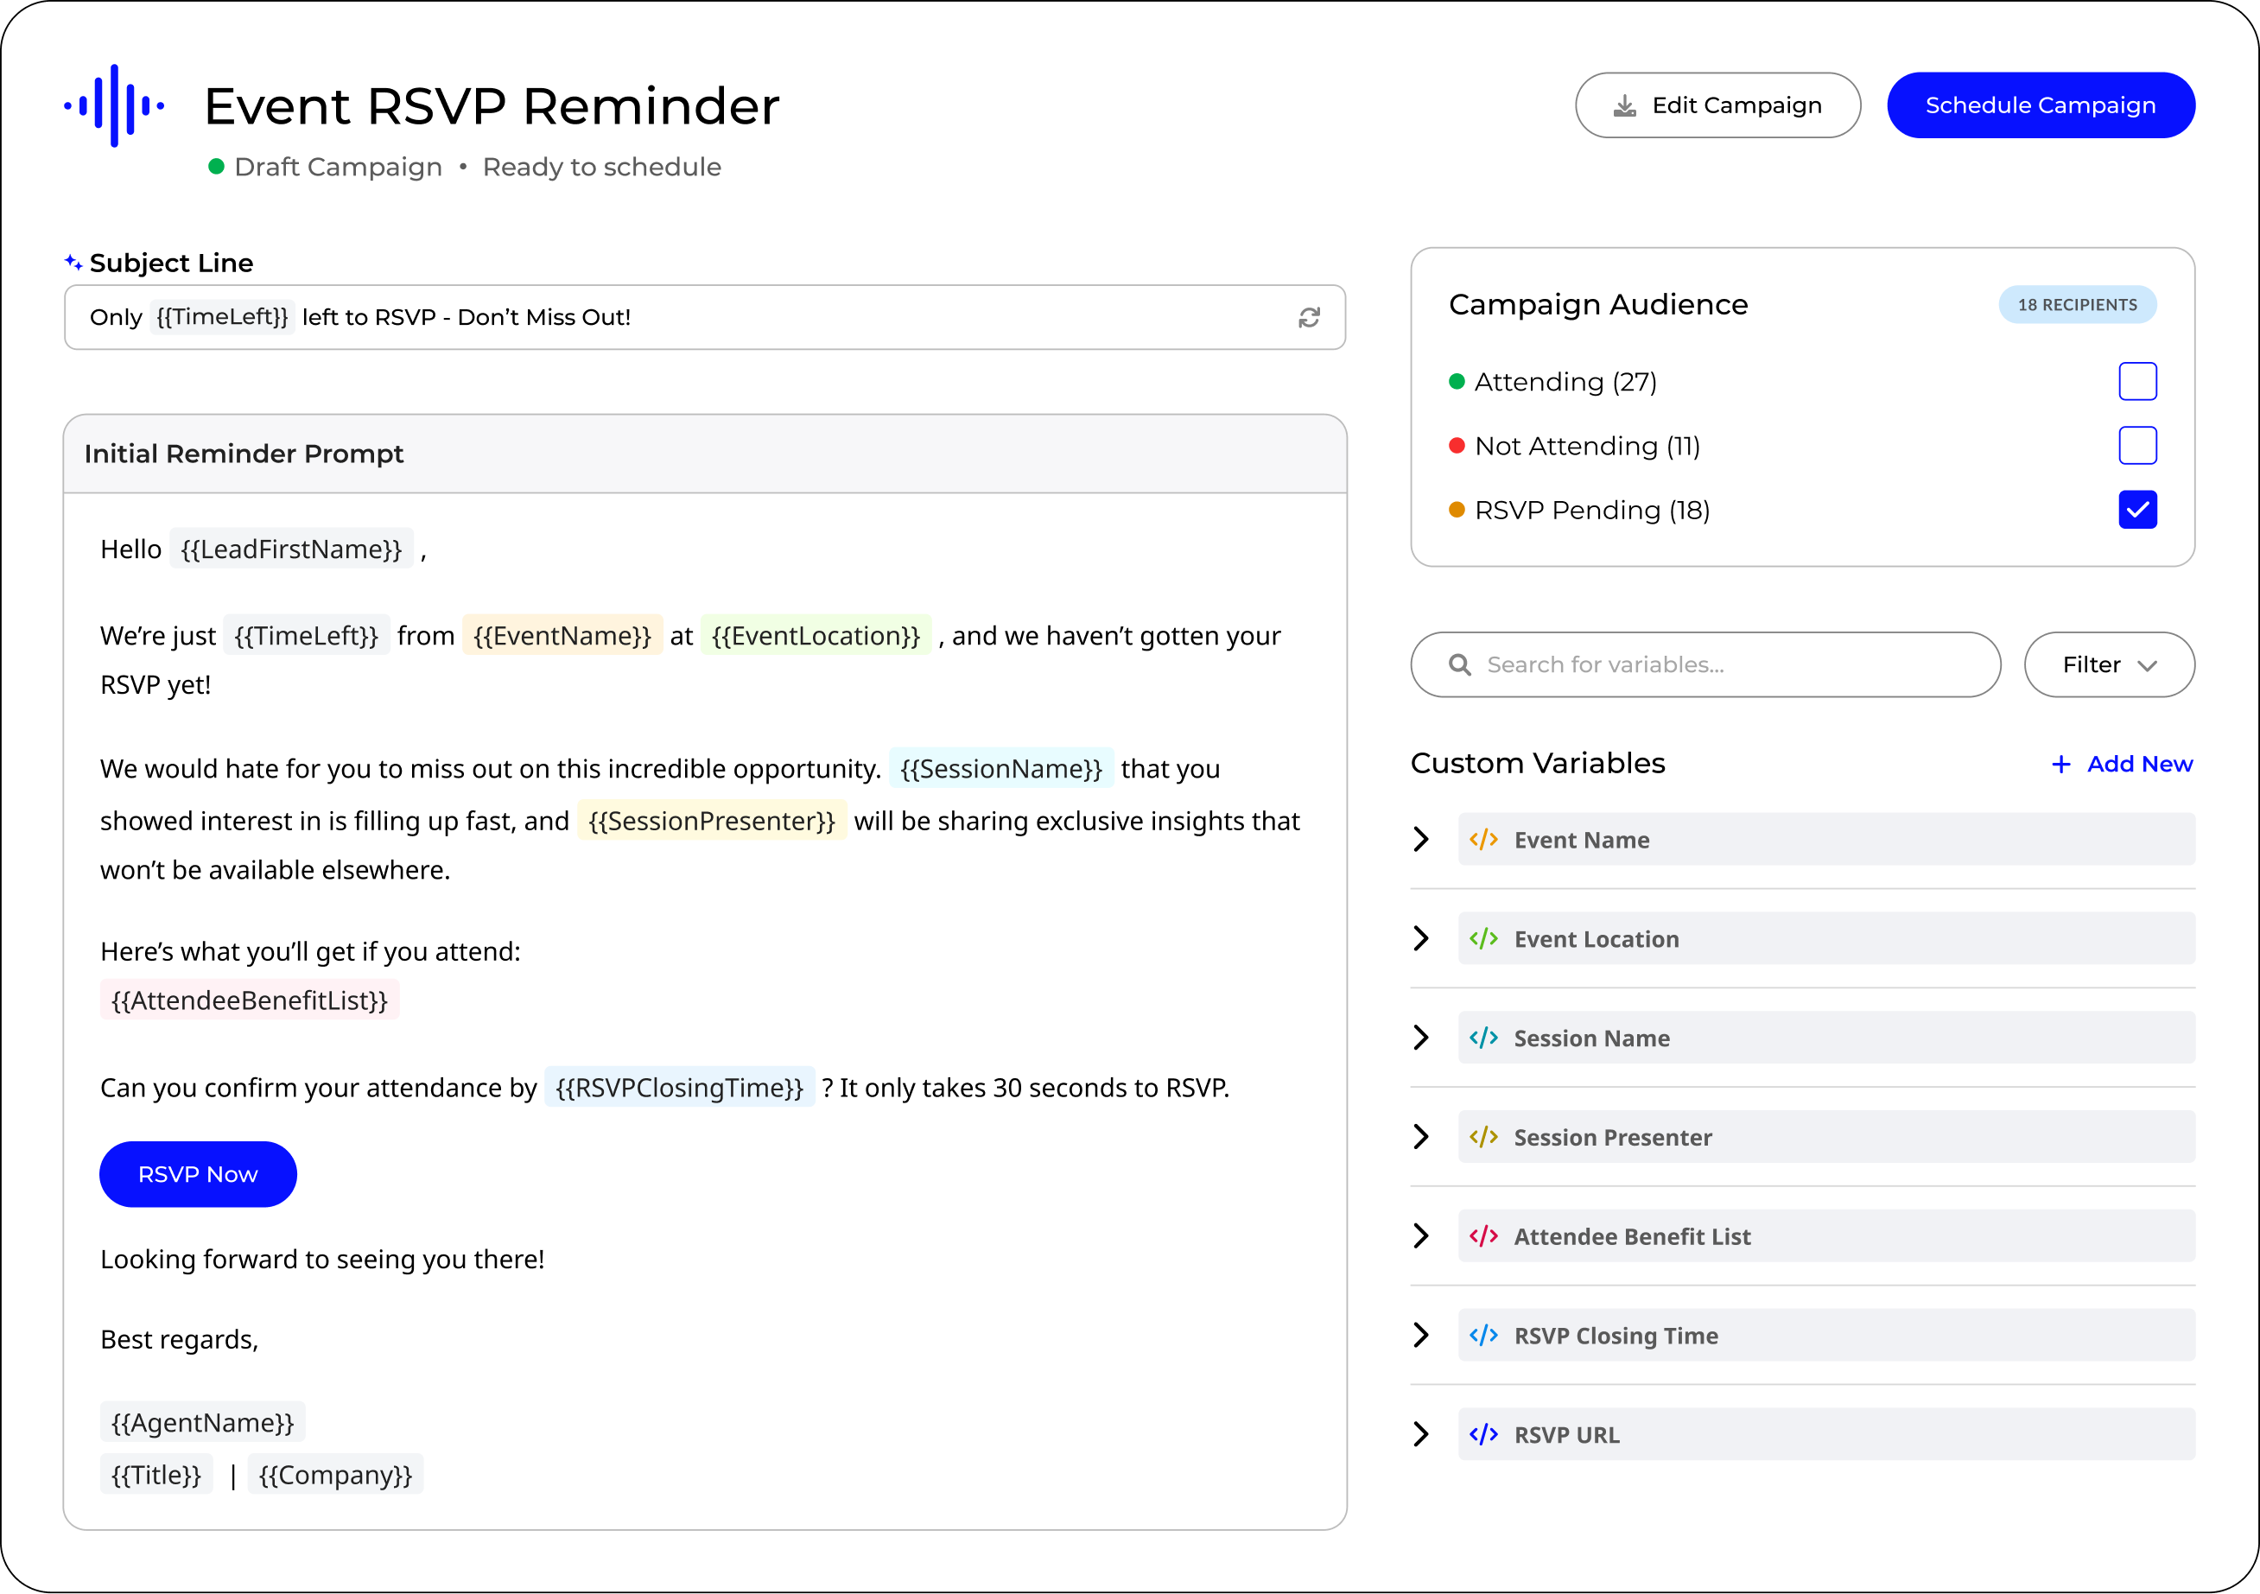Click the {{Title}} variable tag

[x=156, y=1475]
